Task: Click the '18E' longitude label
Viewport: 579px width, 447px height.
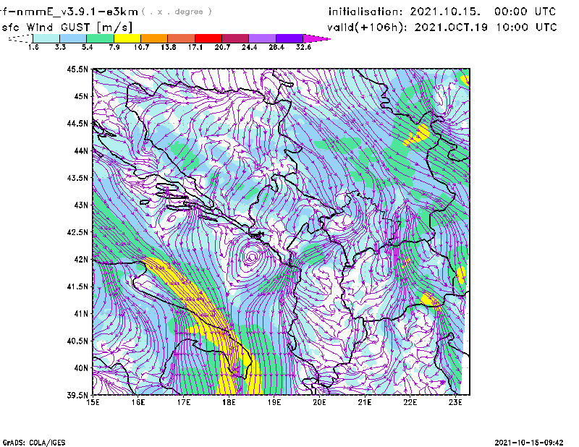Action: pyautogui.click(x=229, y=402)
